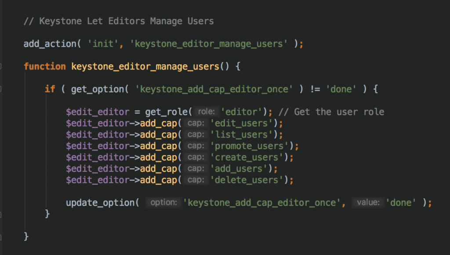The width and height of the screenshot is (450, 255).
Task: Click $edit_editor on the 'create_users' line
Action: 98,157
